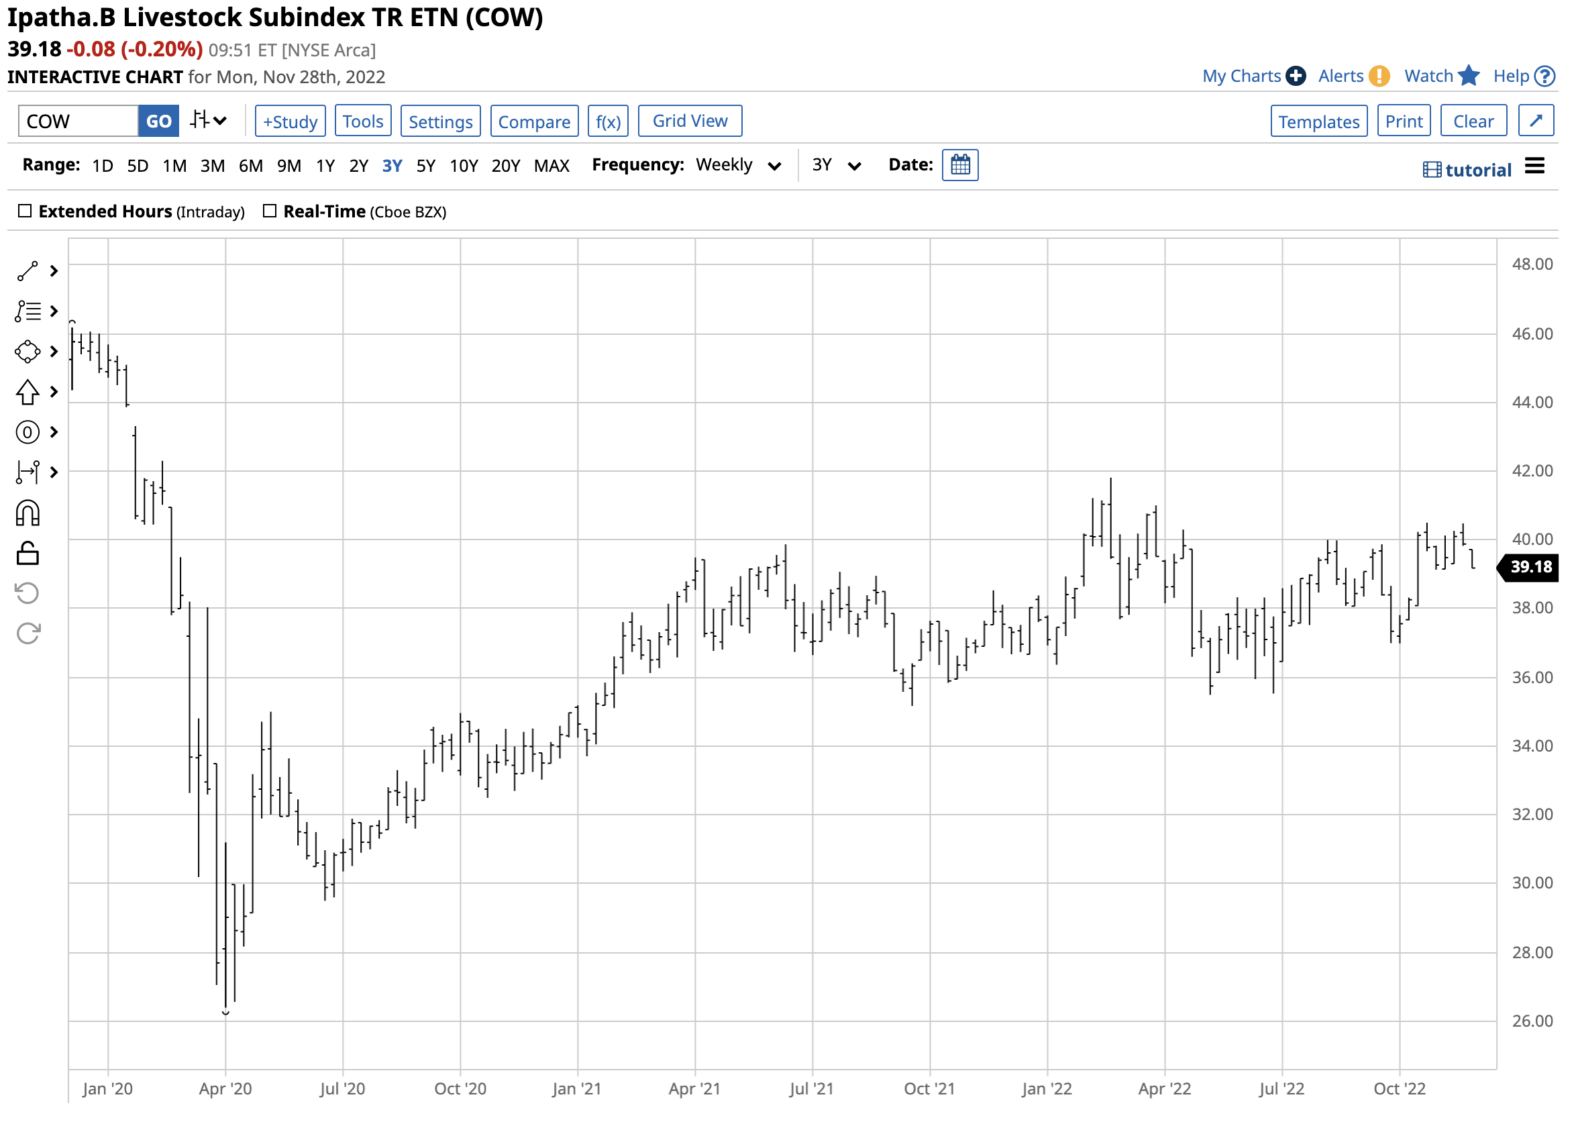Expand the chart type bar dropdown
This screenshot has width=1574, height=1126.
(208, 121)
